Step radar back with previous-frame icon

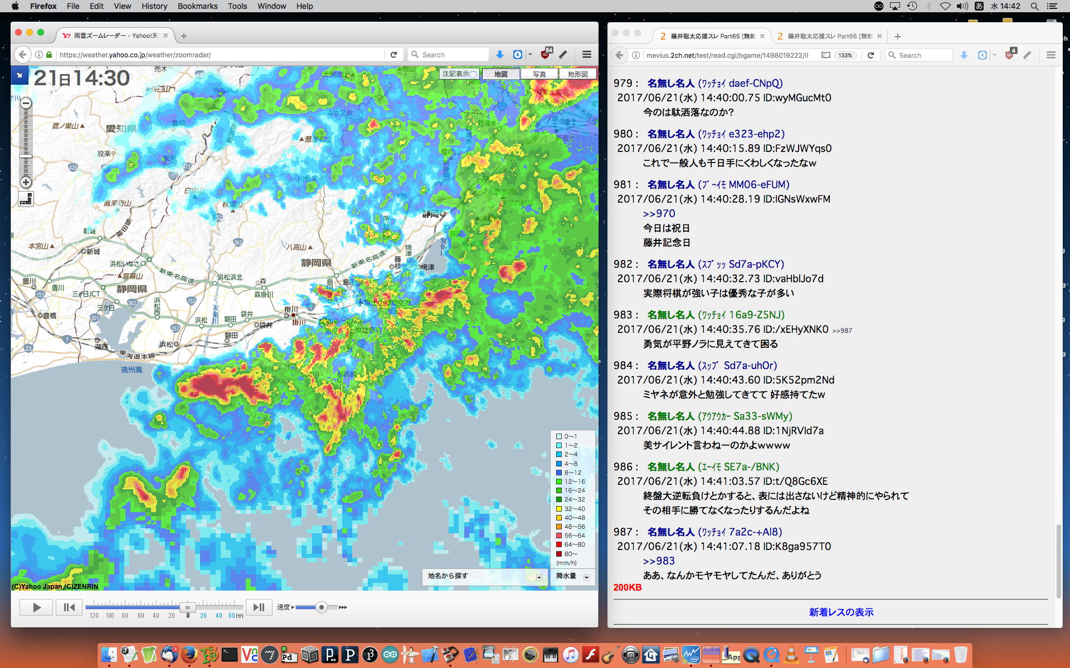tap(69, 607)
